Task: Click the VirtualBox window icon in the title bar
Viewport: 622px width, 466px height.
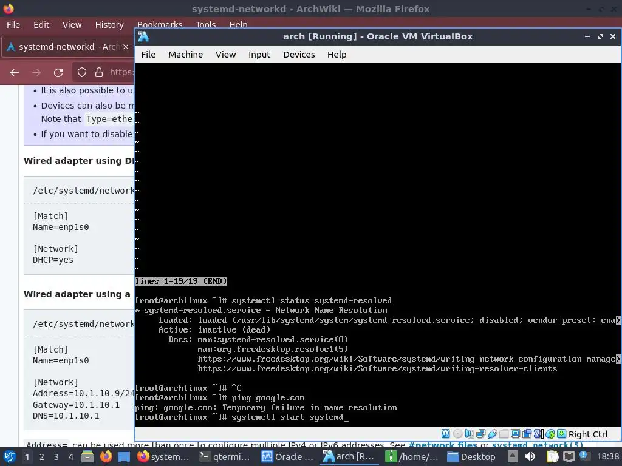Action: pos(143,36)
